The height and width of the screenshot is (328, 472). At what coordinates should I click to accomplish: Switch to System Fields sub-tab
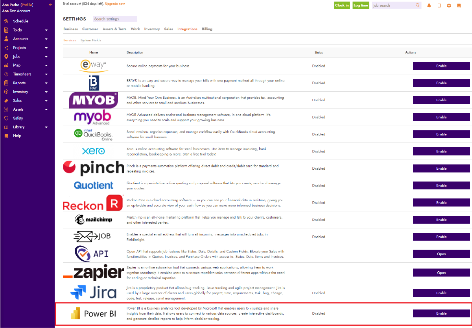click(x=91, y=40)
